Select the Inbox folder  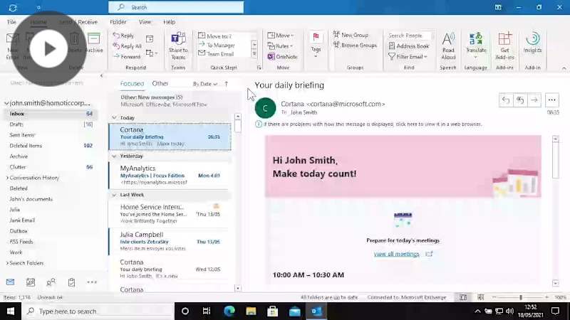pos(51,114)
